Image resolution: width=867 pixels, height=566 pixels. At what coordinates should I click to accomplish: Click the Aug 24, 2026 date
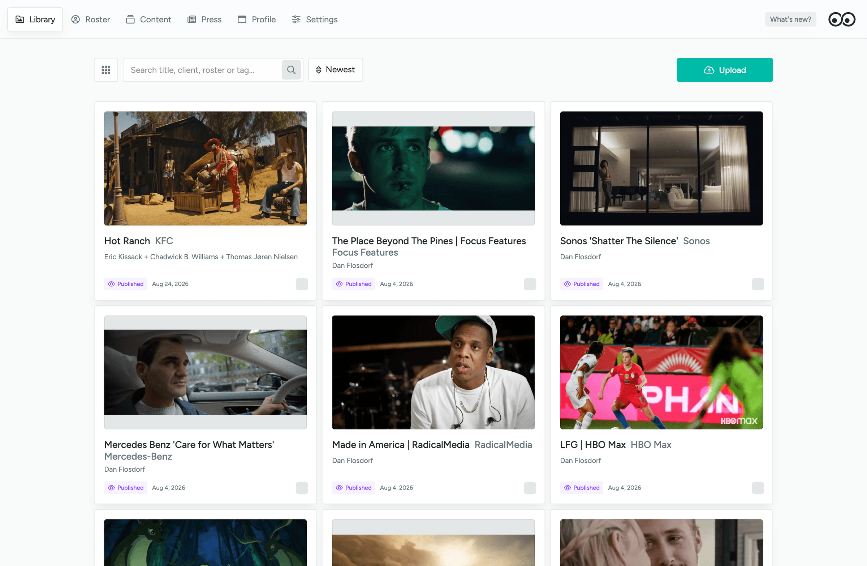click(170, 284)
